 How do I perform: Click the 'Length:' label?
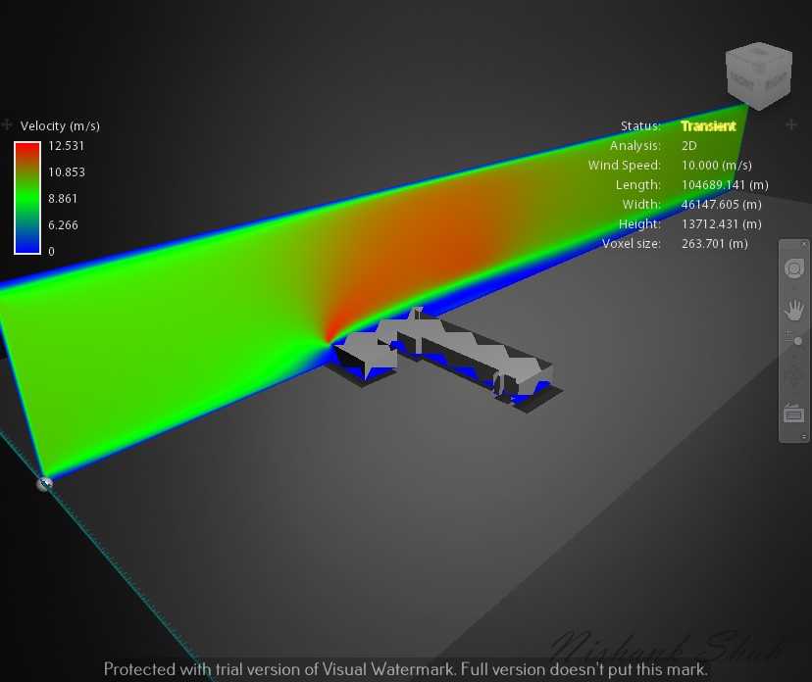638,185
